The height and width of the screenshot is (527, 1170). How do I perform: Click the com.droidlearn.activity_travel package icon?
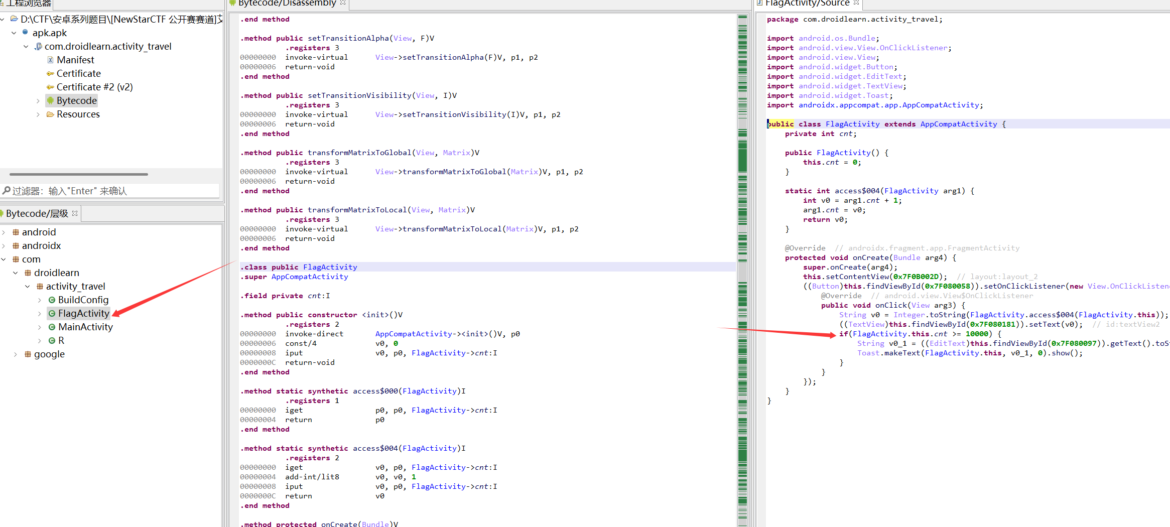pos(38,46)
